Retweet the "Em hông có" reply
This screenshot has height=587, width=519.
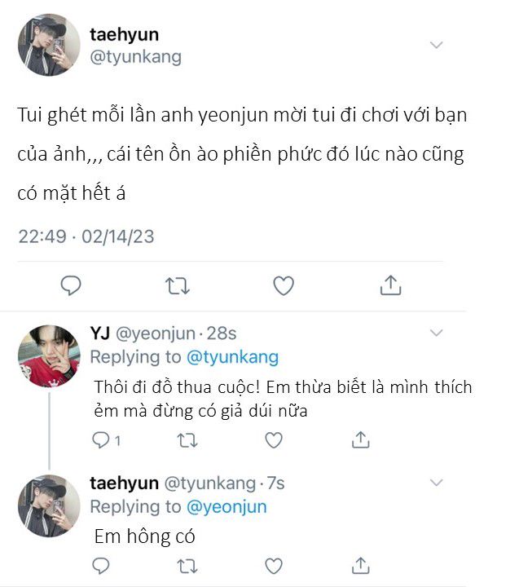pos(187,565)
